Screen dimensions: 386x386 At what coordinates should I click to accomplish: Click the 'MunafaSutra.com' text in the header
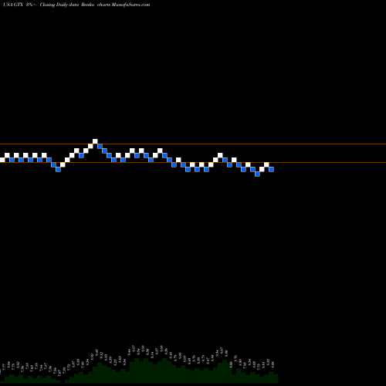click(130, 5)
